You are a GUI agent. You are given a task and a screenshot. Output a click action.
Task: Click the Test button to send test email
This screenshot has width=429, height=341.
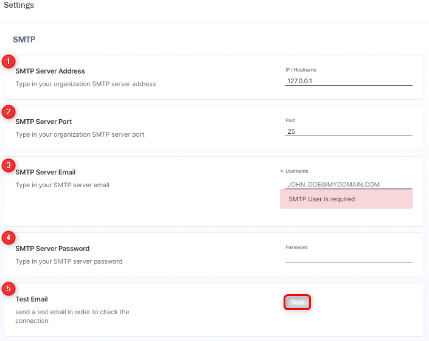click(297, 302)
